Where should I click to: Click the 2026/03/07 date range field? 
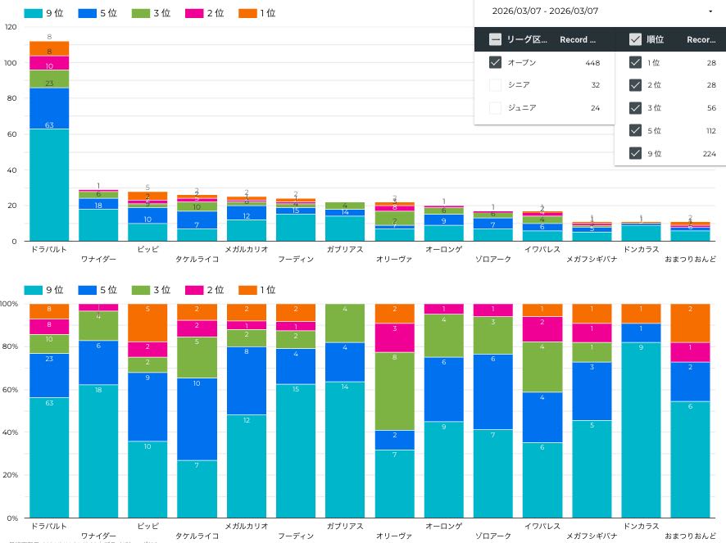[545, 11]
